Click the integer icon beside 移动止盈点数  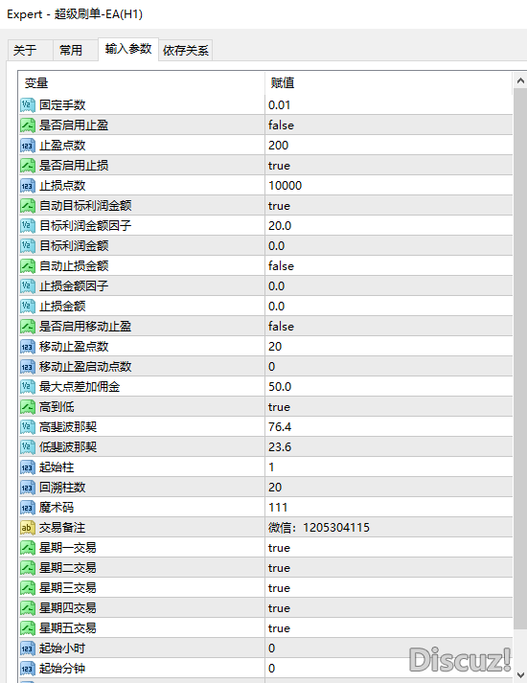(28, 347)
